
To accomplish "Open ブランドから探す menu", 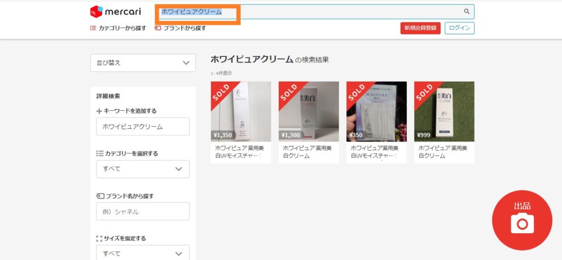I will point(184,28).
